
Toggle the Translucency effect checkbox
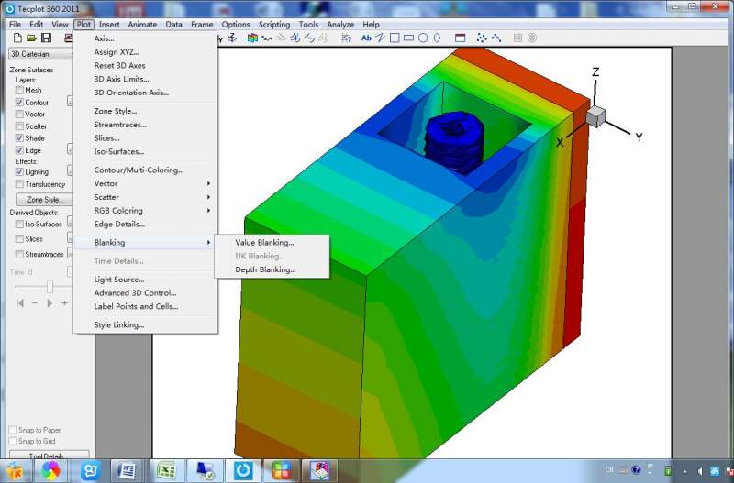click(x=20, y=184)
